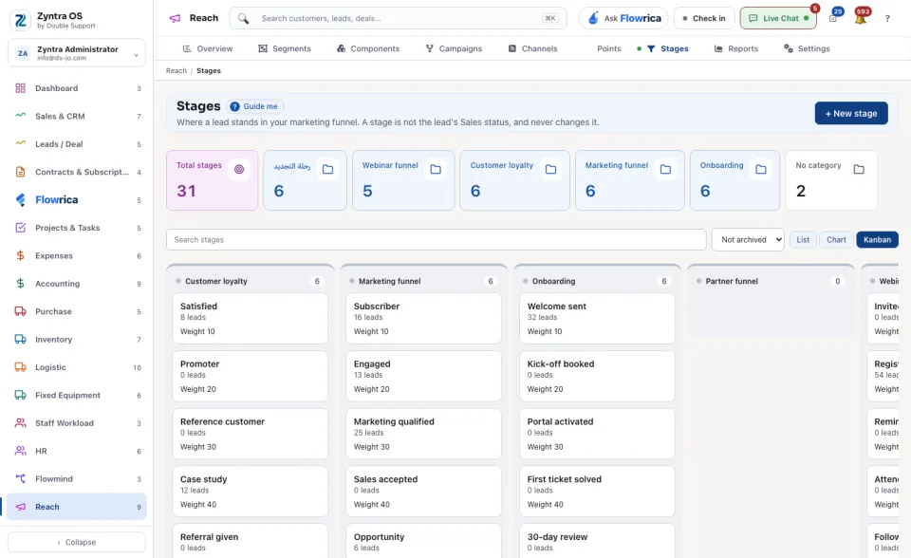Click the Partner funnel column header

(771, 281)
